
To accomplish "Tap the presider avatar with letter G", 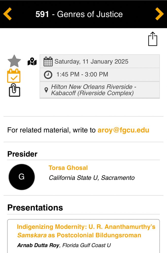I will pyautogui.click(x=22, y=177).
